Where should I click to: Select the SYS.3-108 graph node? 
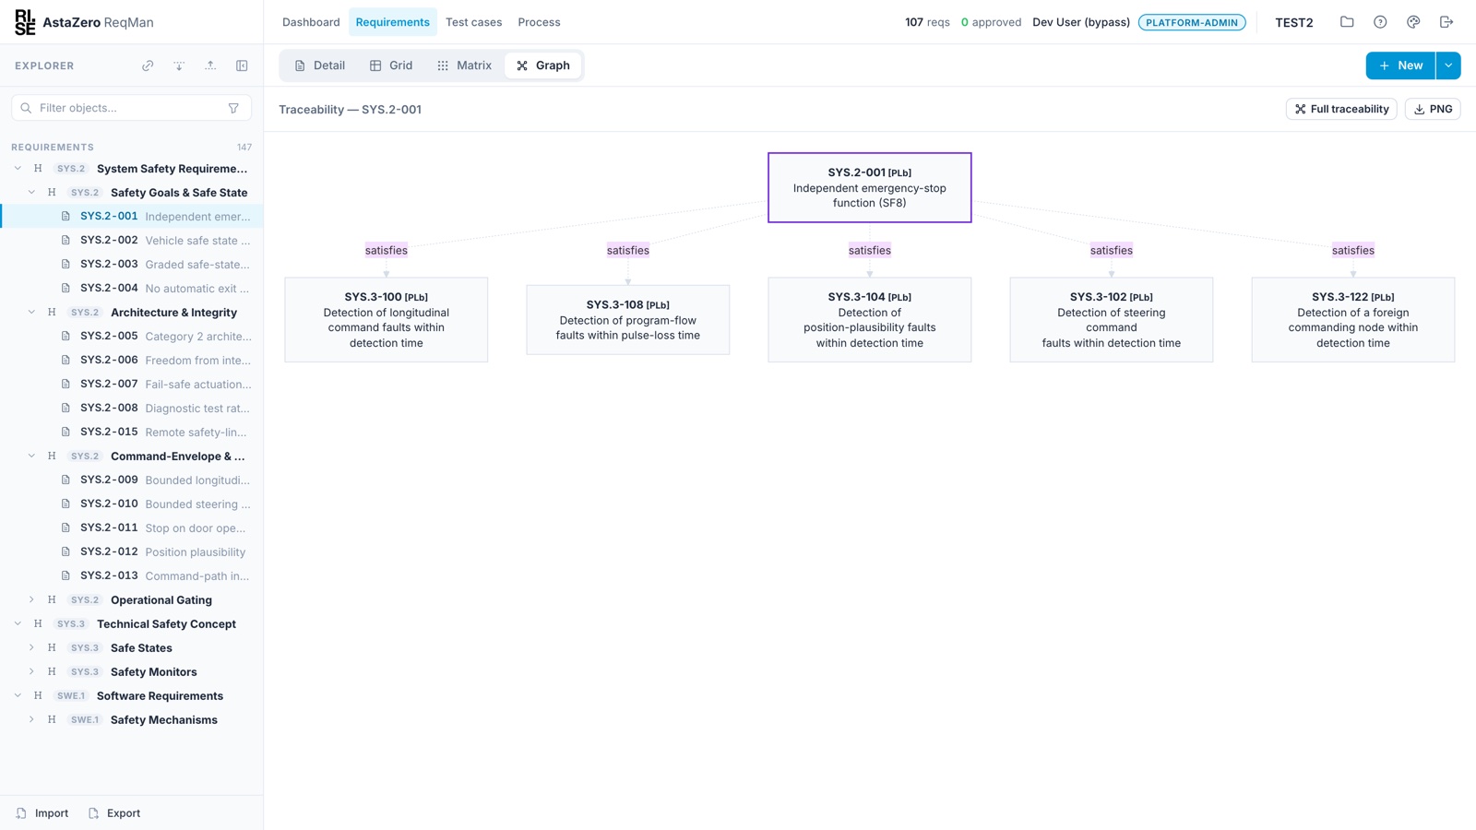pos(627,320)
